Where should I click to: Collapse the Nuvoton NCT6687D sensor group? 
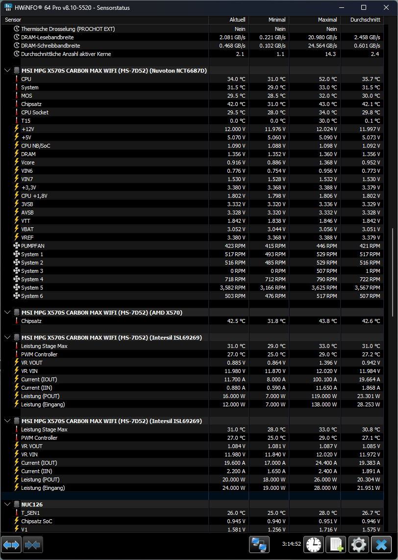pos(7,71)
